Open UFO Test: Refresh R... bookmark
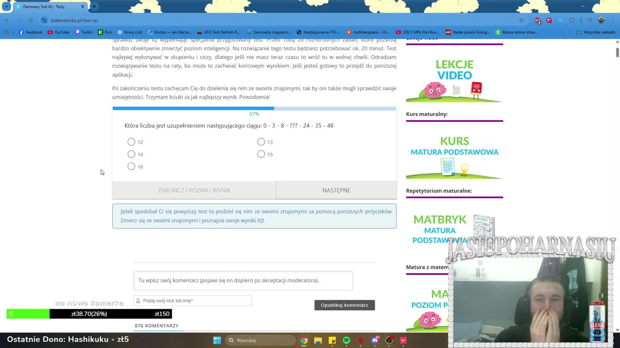Image resolution: width=620 pixels, height=348 pixels. coord(218,32)
